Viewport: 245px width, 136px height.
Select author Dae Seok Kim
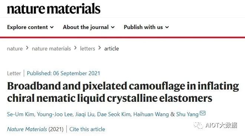pos(114,114)
